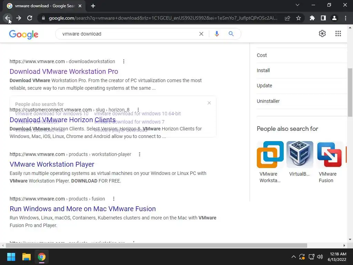Open volume control in tray

pyautogui.click(x=320, y=257)
